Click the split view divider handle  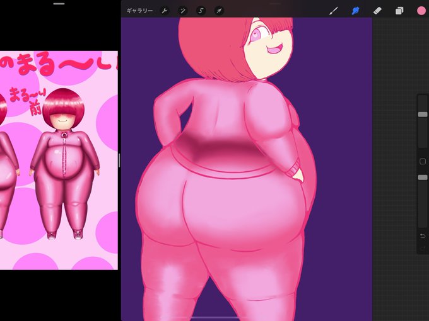(119, 160)
